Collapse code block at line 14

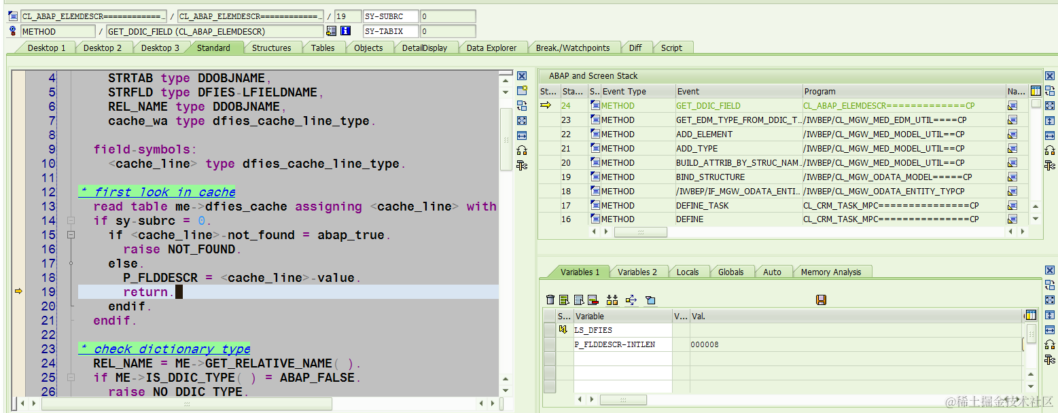tap(71, 221)
